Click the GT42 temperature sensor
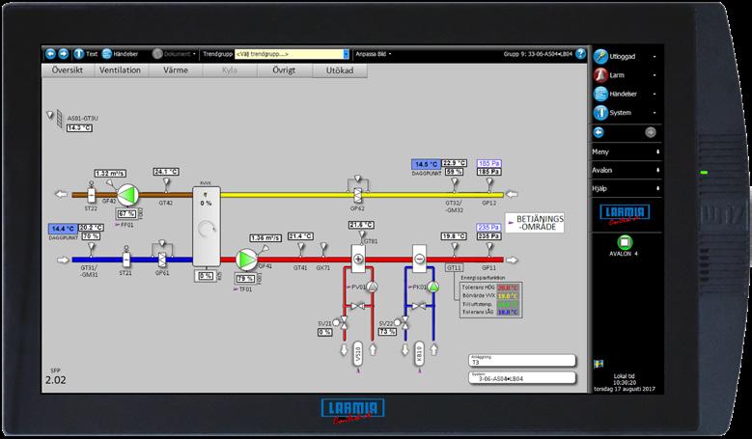This screenshot has height=439, width=752. tap(166, 184)
